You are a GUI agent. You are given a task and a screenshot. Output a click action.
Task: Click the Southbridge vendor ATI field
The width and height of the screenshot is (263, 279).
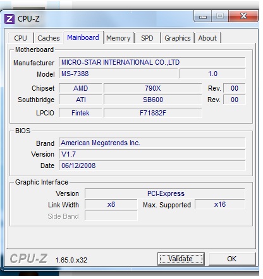click(x=80, y=100)
